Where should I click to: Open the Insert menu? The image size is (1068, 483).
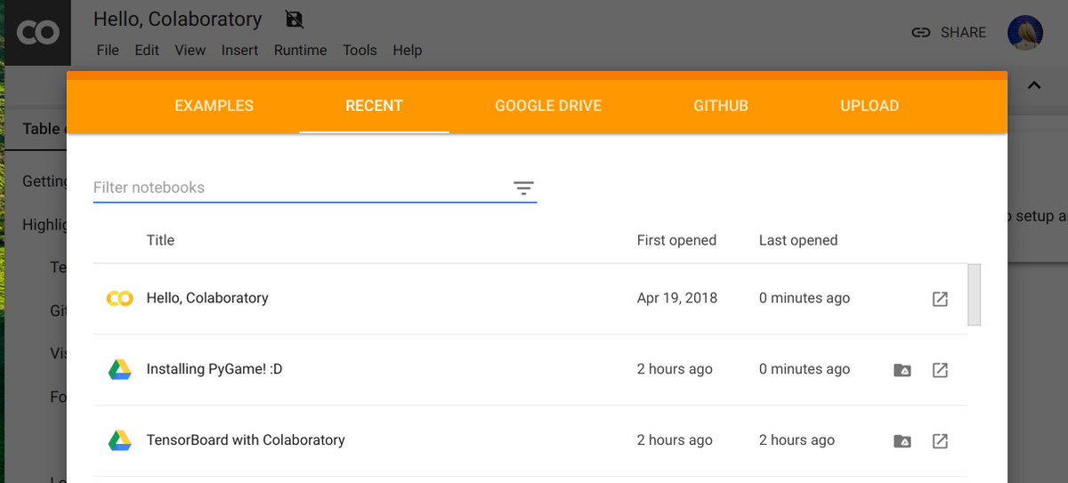coord(240,50)
